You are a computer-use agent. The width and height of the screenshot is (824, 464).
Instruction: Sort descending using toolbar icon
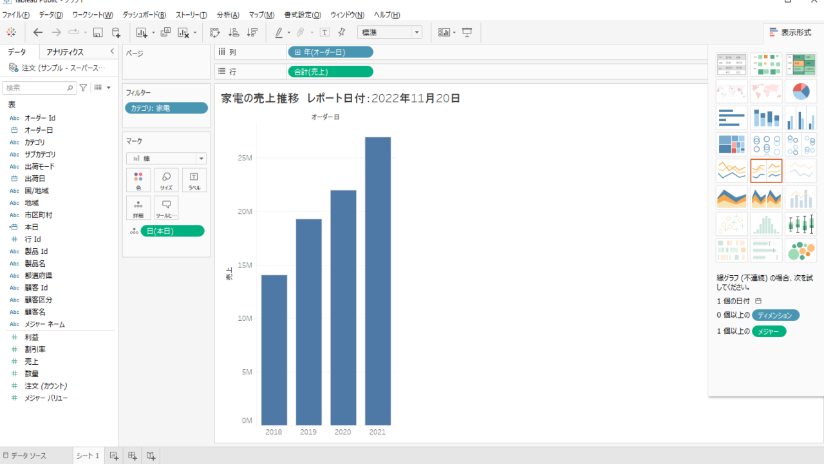point(252,32)
